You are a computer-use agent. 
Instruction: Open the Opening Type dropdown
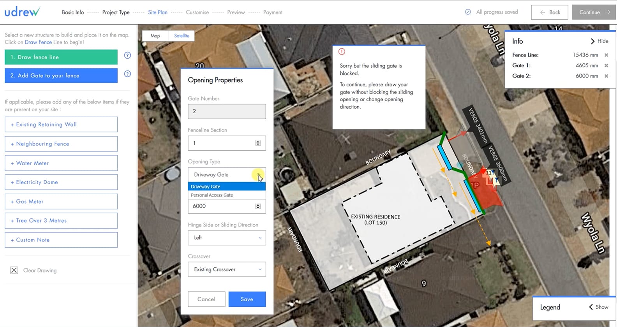tap(227, 175)
